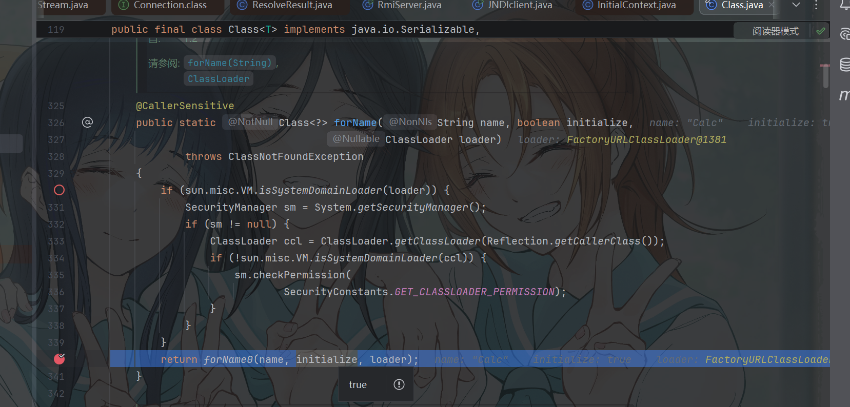This screenshot has width=850, height=407.
Task: Toggle the breakpoint circle on line 330
Action: pyautogui.click(x=60, y=190)
